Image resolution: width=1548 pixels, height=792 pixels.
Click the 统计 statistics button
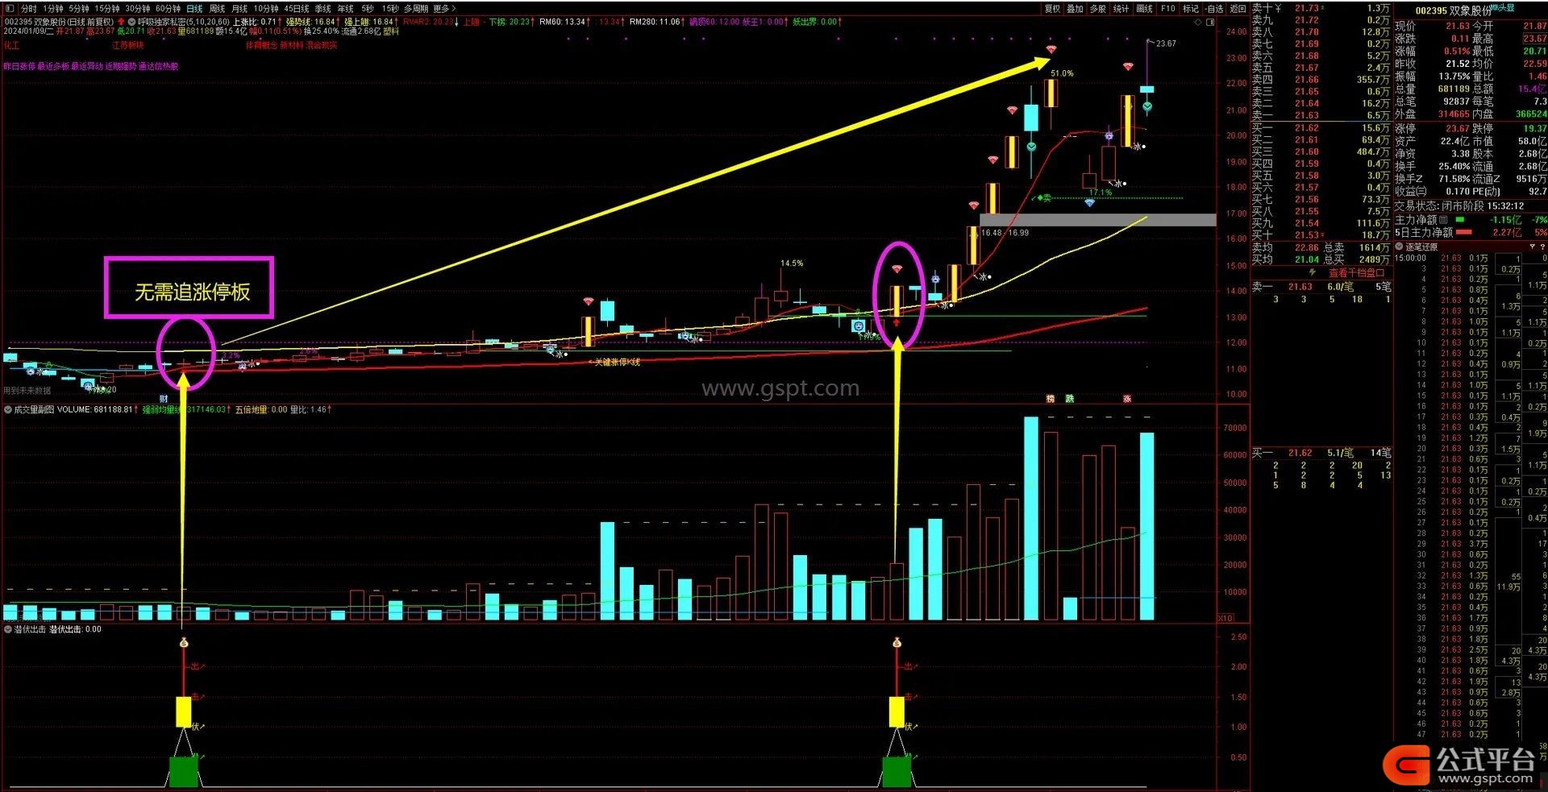click(1121, 9)
